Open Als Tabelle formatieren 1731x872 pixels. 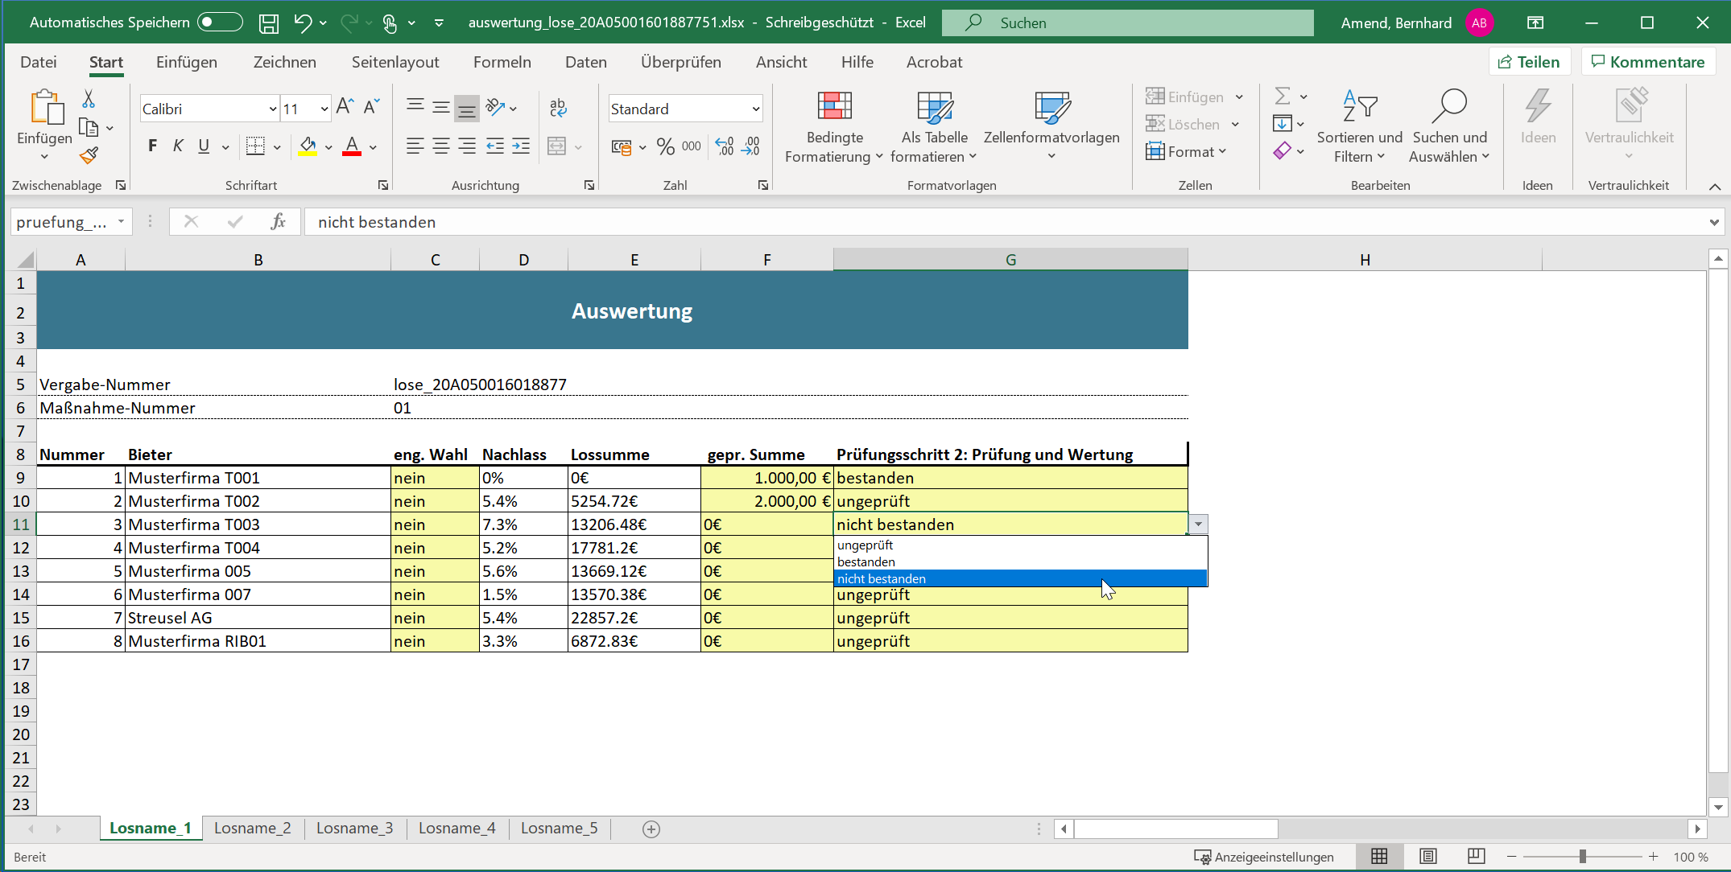point(934,127)
